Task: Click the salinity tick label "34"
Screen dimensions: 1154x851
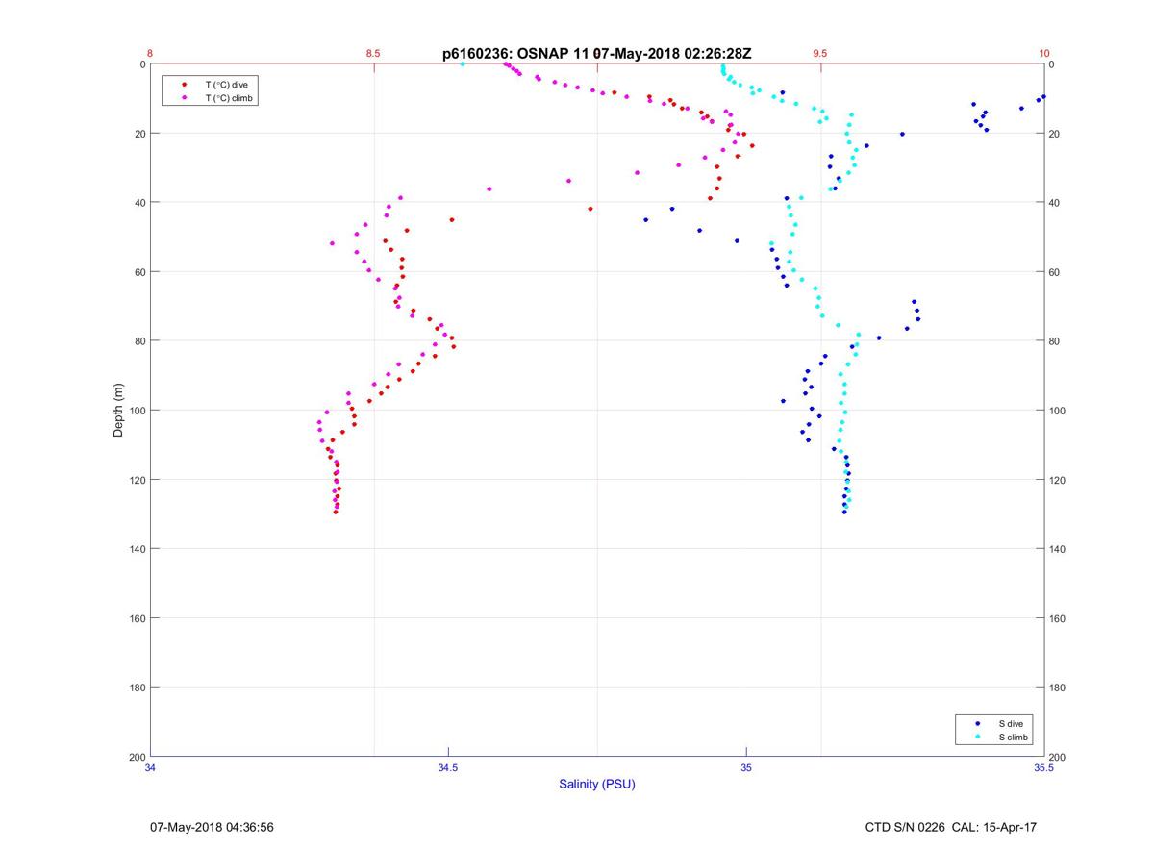Action: [151, 767]
